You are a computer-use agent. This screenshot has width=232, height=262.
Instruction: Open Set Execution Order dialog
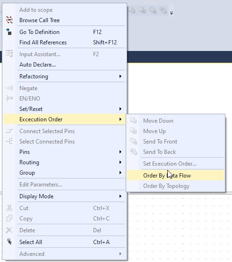click(x=176, y=164)
